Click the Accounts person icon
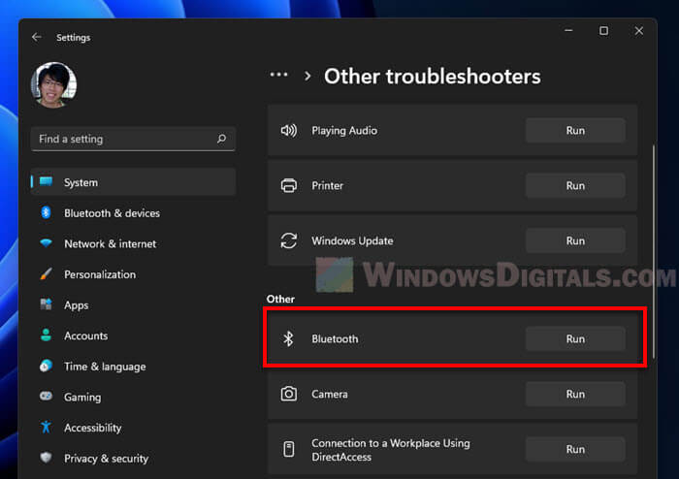Image resolution: width=679 pixels, height=479 pixels. click(46, 335)
